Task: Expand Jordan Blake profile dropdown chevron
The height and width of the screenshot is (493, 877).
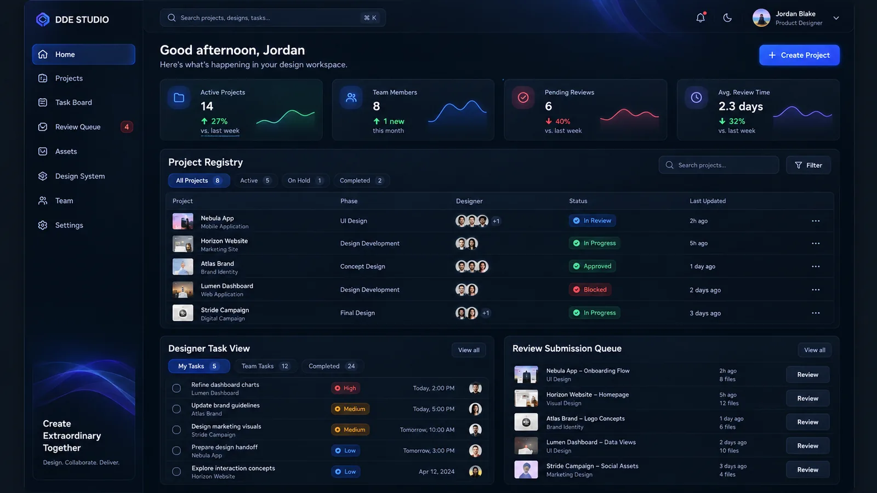Action: pos(836,18)
